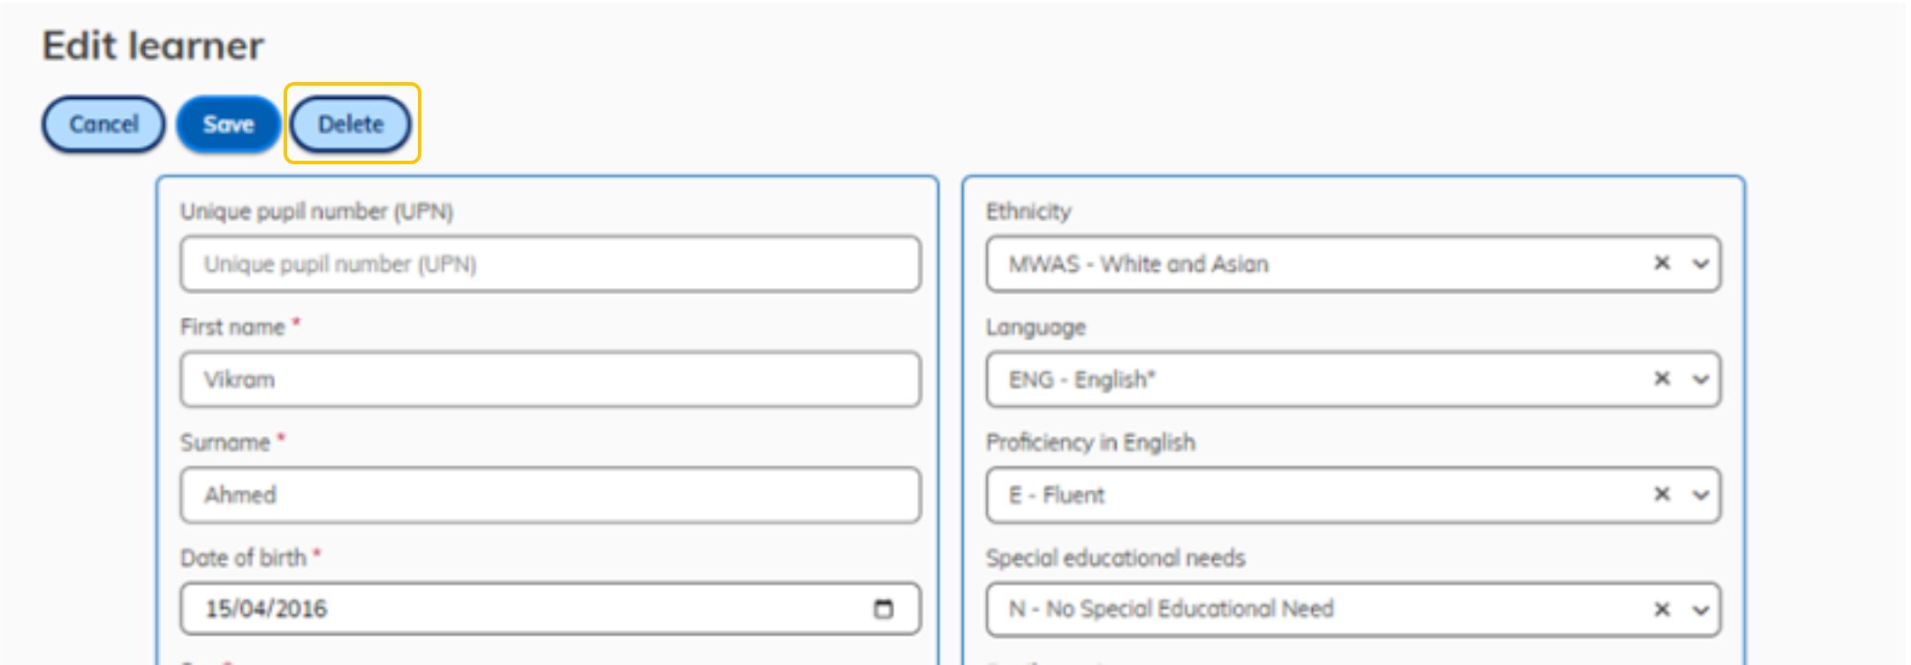Select the Unique pupil number (UPN) label

(x=316, y=211)
